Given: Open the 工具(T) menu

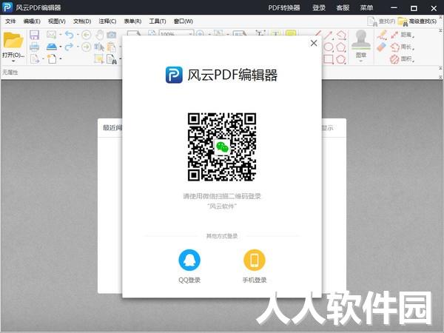Looking at the screenshot, I should 158,21.
